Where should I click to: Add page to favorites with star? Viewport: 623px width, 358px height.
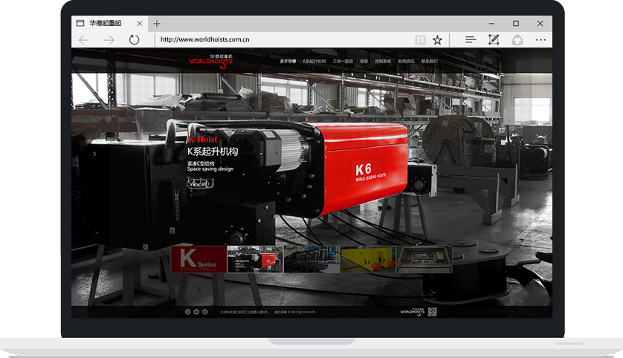click(438, 40)
